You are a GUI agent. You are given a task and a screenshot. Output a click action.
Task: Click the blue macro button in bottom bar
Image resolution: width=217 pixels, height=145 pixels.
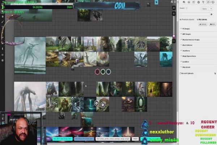click(x=84, y=138)
